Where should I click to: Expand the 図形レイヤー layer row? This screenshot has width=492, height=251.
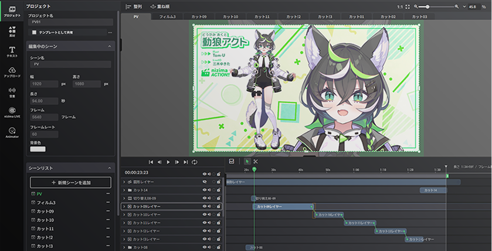point(124,182)
